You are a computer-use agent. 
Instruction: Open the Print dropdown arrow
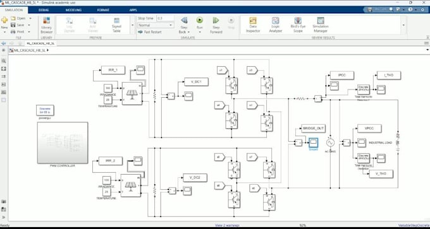[x=30, y=32]
